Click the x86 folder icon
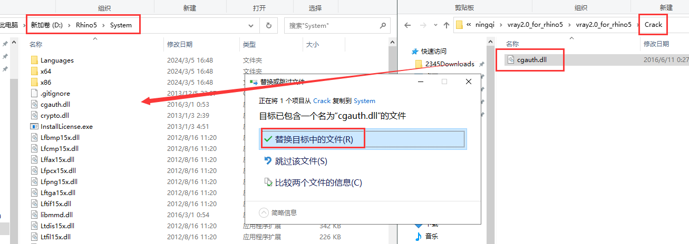 [x=34, y=82]
